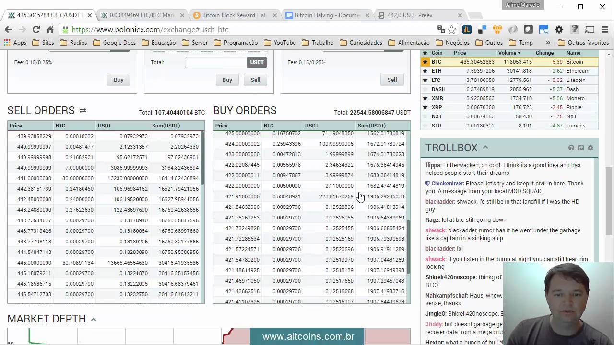Select the Monero market row
614x345 pixels.
[x=509, y=98]
